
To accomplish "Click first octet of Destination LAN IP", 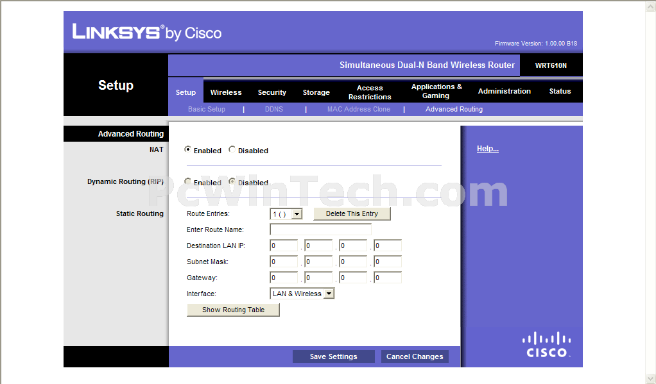I will tap(284, 246).
